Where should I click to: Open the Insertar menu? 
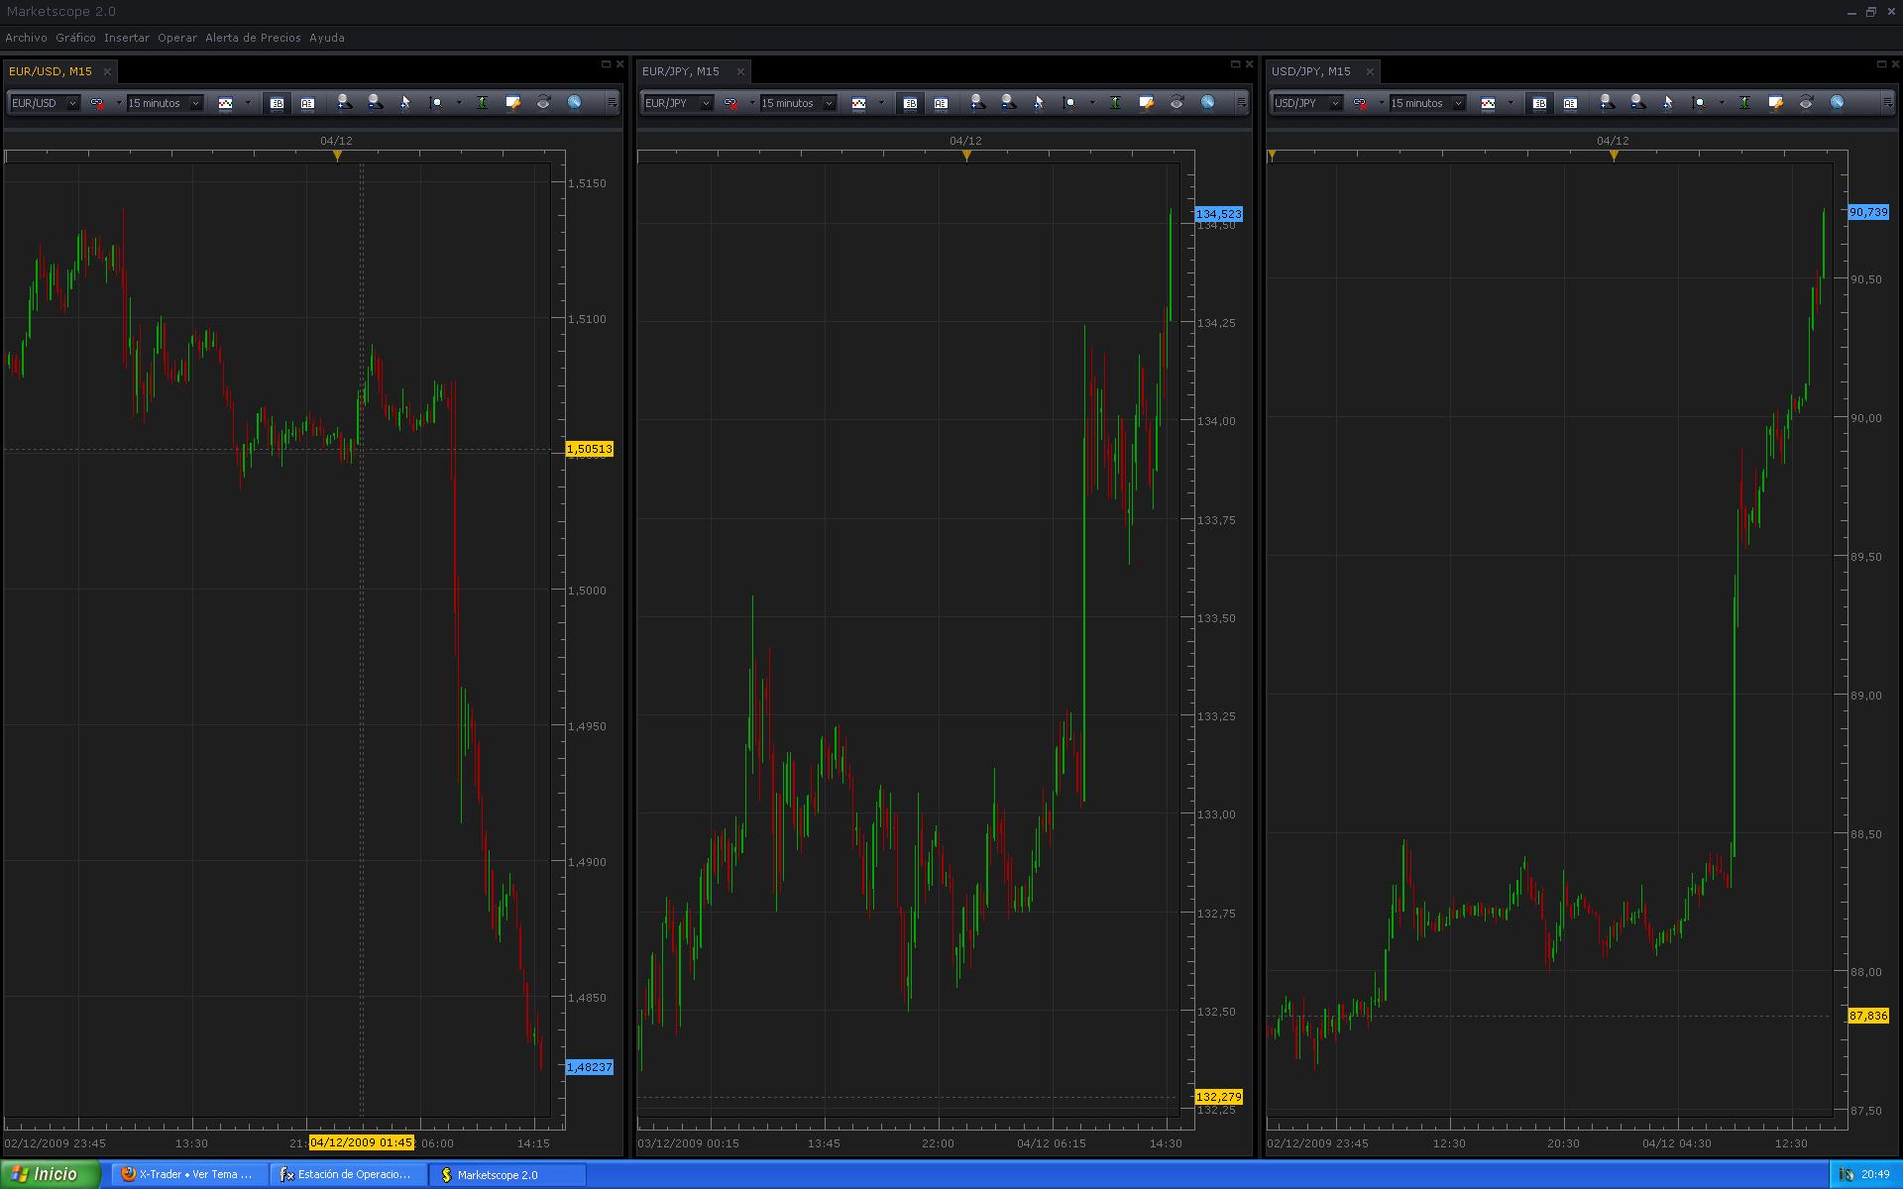pyautogui.click(x=127, y=38)
